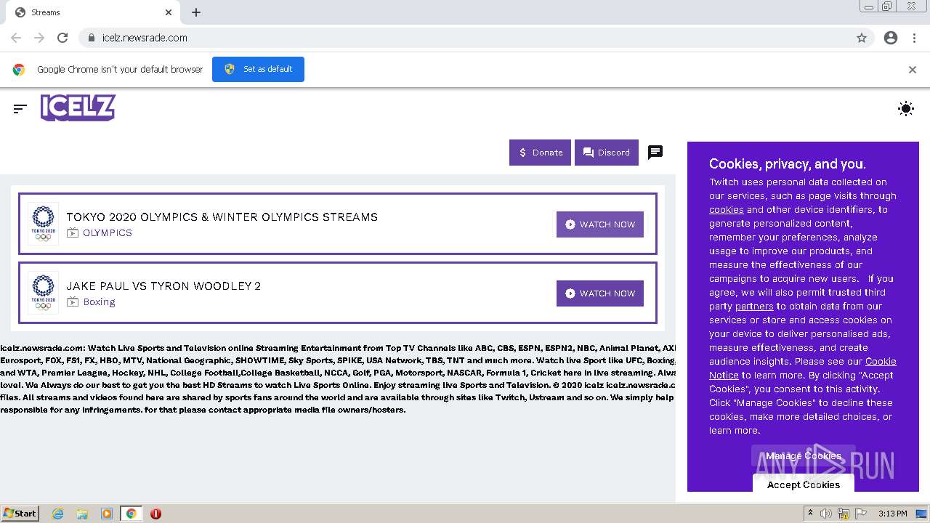Open the OLYMPICS category link
This screenshot has height=523, width=930.
point(108,233)
